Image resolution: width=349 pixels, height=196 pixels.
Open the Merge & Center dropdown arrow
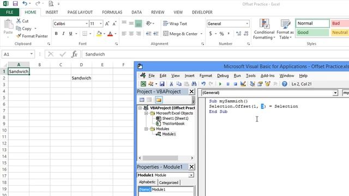[x=201, y=34]
